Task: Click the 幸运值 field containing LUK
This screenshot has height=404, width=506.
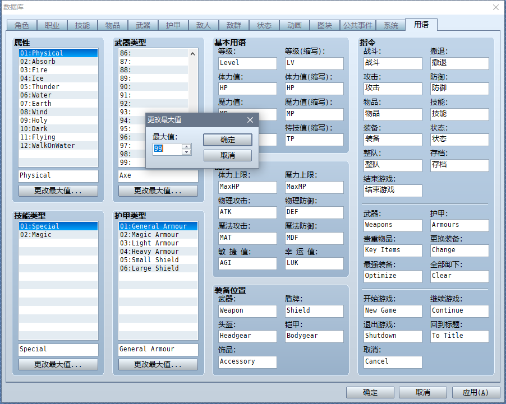Action: click(x=314, y=263)
